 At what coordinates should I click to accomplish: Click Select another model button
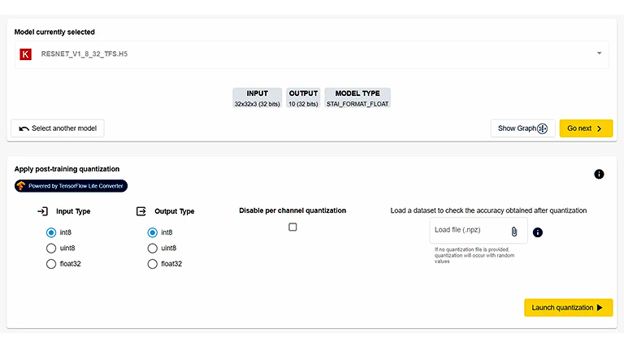[58, 128]
